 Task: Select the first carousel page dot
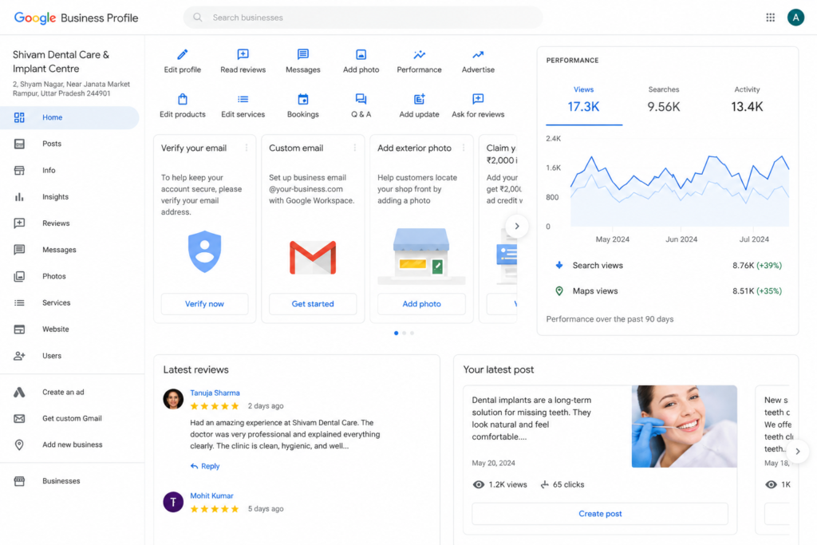click(396, 333)
